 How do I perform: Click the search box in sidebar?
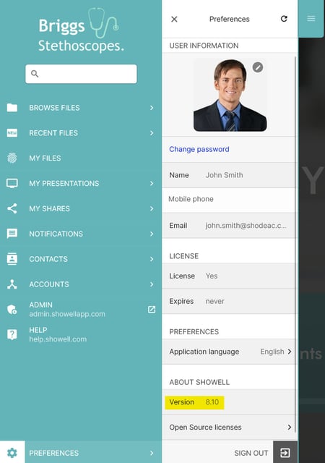[81, 74]
